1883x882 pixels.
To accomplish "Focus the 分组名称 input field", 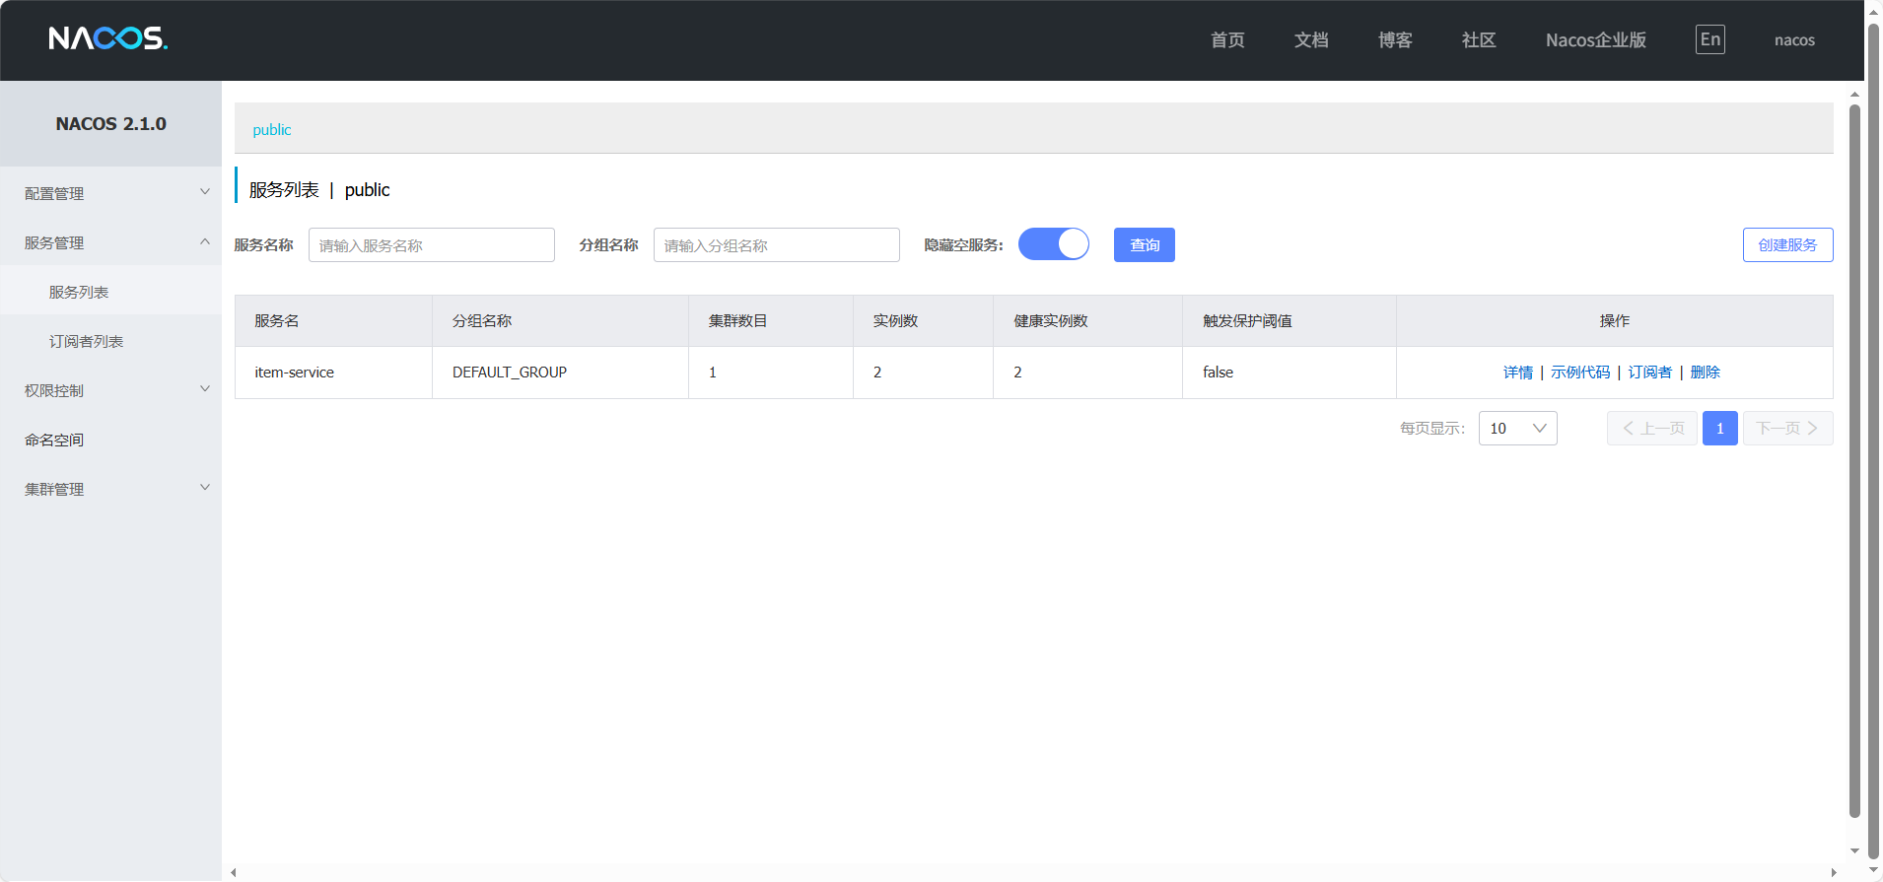I will [777, 244].
